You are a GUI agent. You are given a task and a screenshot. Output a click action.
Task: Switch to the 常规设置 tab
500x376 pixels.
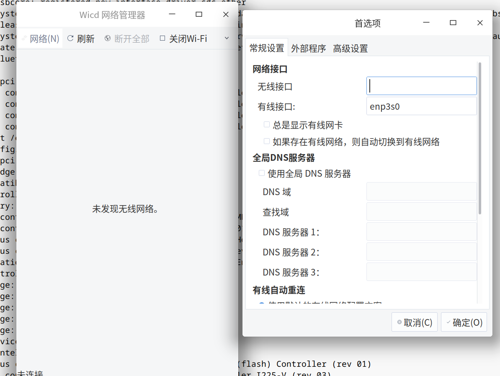(267, 48)
